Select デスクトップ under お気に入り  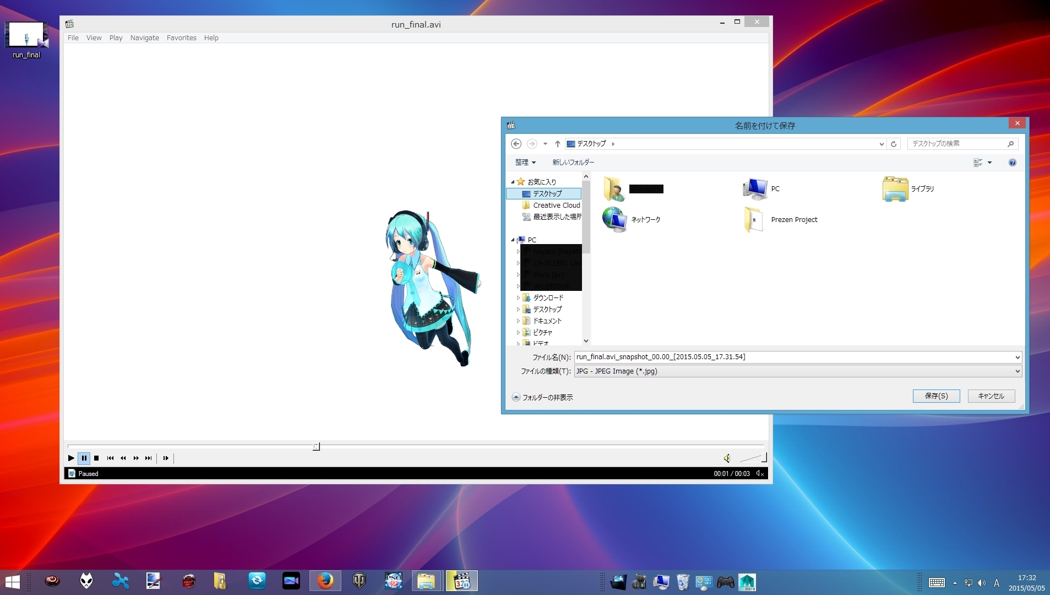click(544, 193)
